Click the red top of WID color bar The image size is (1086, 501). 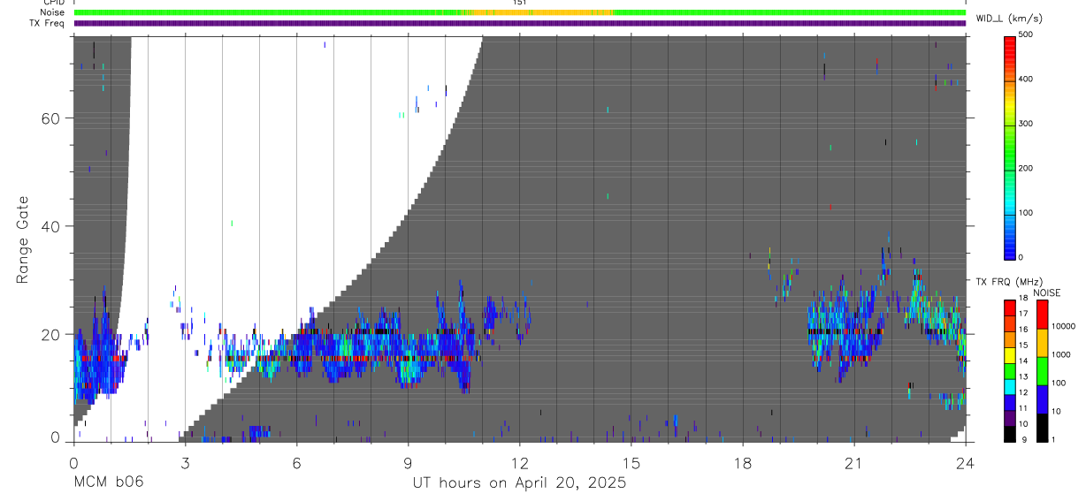tap(1010, 44)
